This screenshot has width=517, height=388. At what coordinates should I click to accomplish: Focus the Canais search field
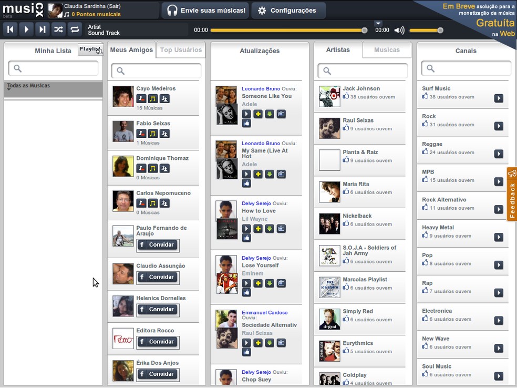pos(466,68)
